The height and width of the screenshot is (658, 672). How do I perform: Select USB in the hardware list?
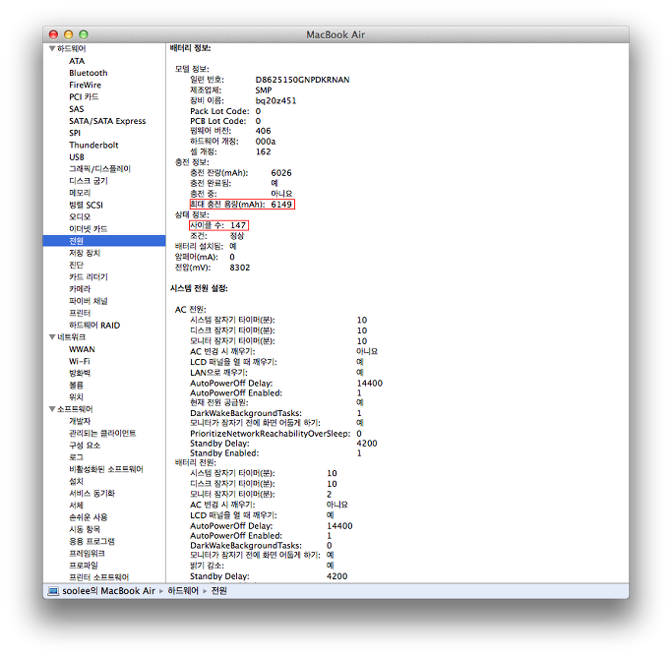pyautogui.click(x=76, y=156)
